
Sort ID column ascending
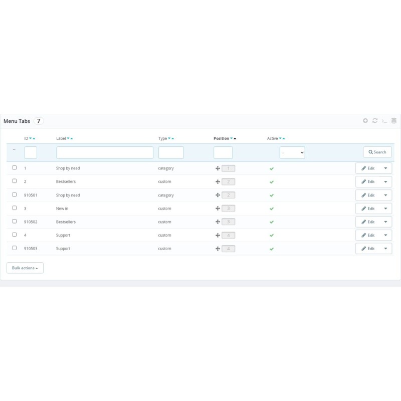[x=34, y=138]
